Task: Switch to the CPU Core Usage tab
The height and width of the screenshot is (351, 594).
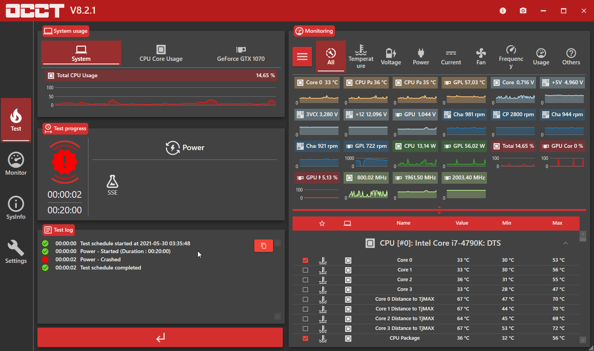Action: [x=161, y=53]
